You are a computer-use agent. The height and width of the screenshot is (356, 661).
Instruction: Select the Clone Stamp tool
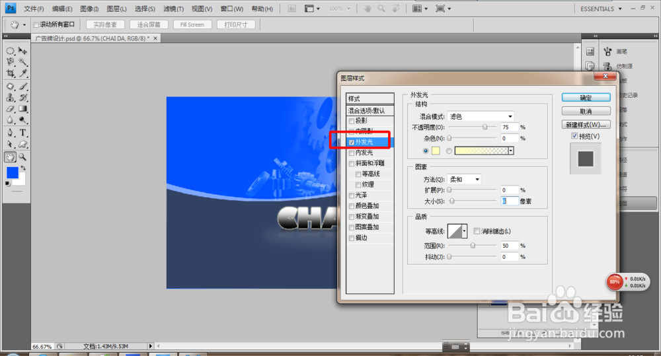tap(10, 98)
